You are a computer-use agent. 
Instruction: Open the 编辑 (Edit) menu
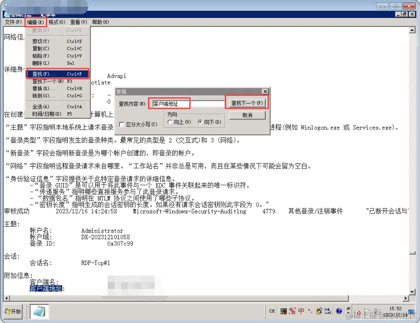point(35,22)
